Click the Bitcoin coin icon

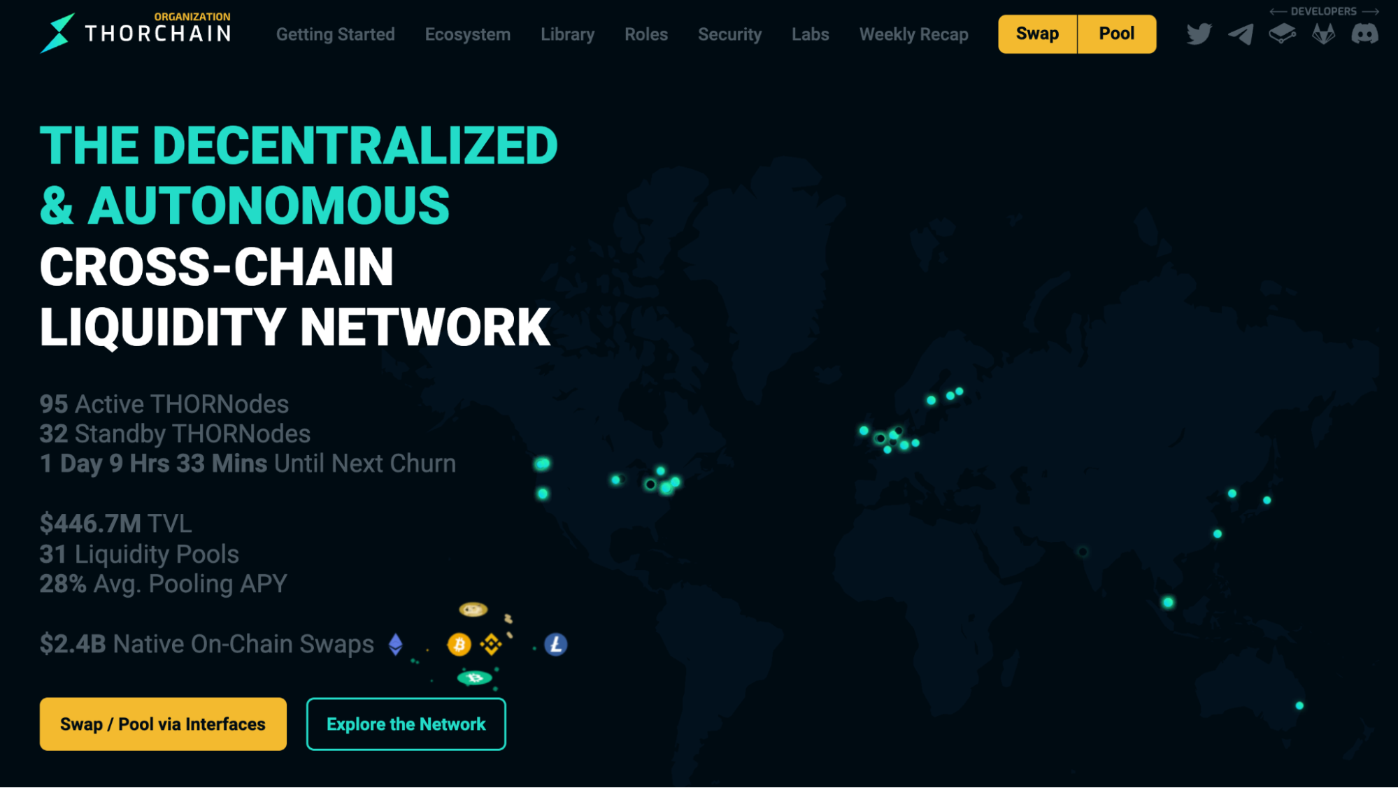[459, 644]
